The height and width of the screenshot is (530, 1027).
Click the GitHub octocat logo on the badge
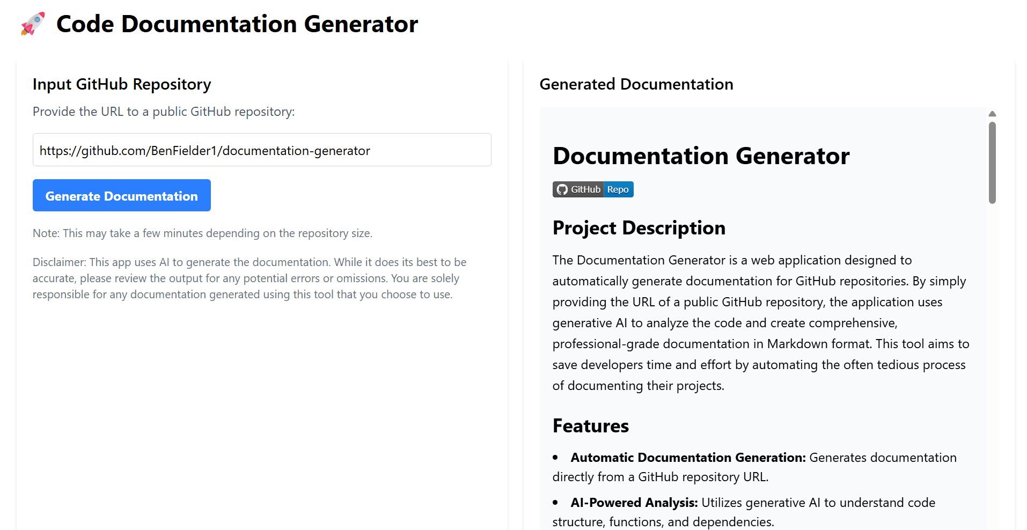coord(562,189)
